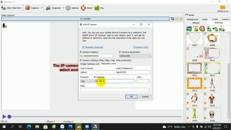Enable the 0100 overlay checkbox
Screen dimensions: 231x130
(x=205, y=79)
